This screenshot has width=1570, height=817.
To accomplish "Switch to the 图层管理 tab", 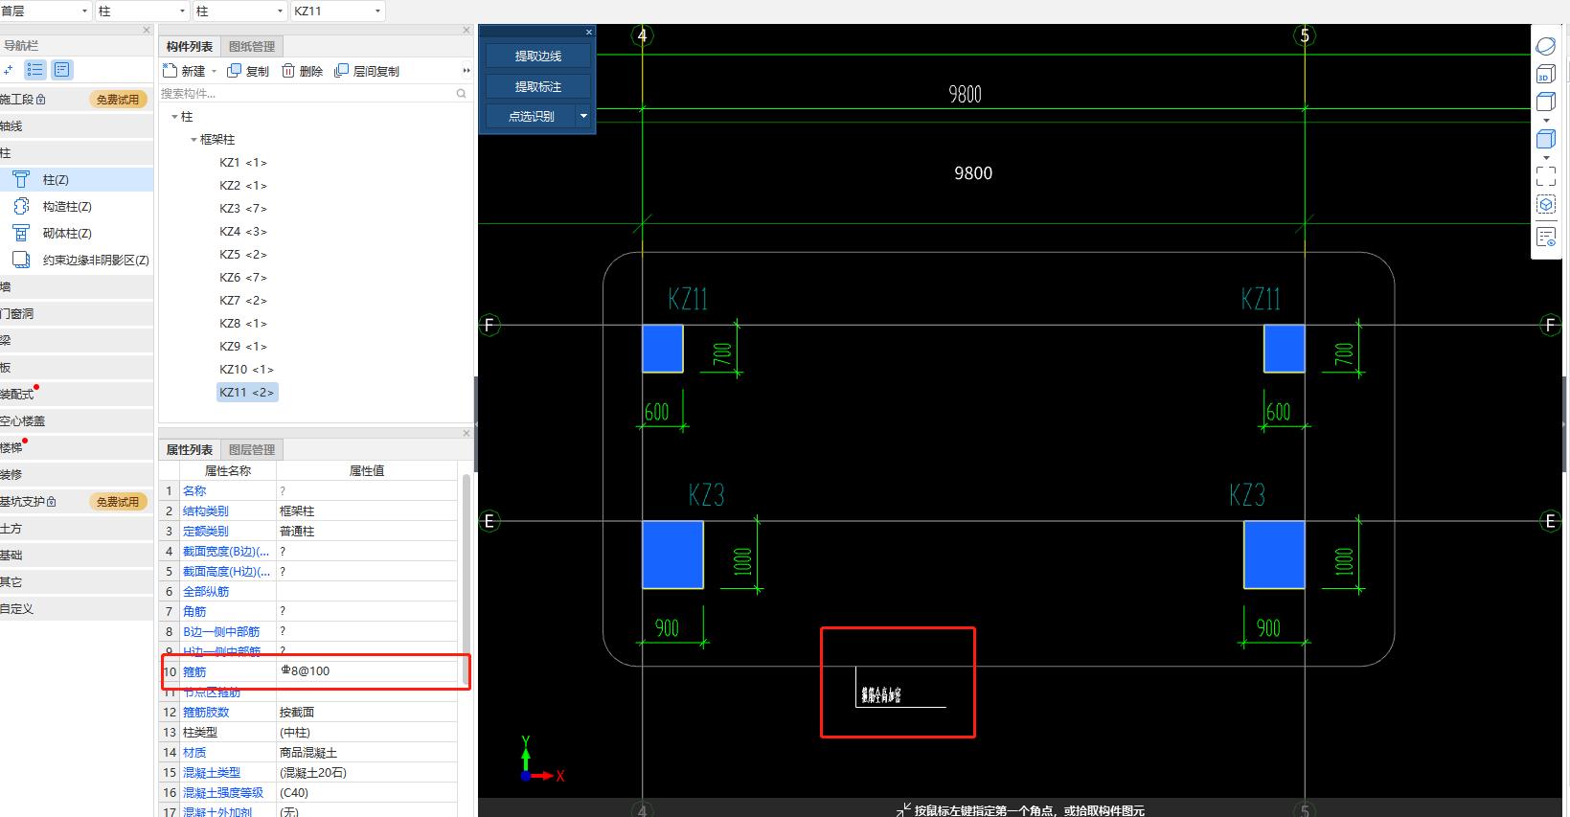I will (252, 449).
